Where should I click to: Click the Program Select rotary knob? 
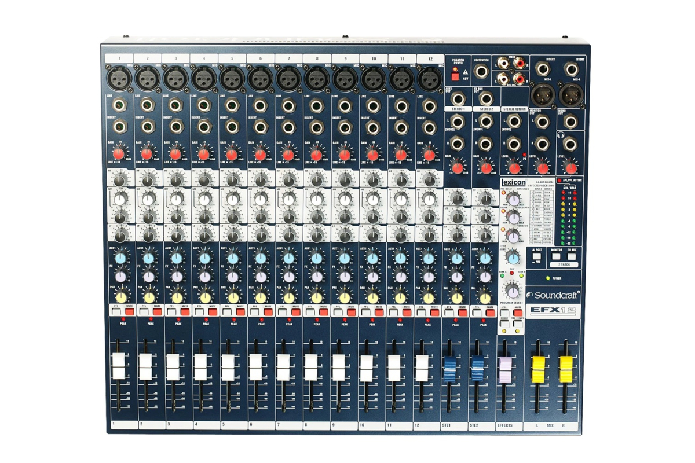pos(511,291)
